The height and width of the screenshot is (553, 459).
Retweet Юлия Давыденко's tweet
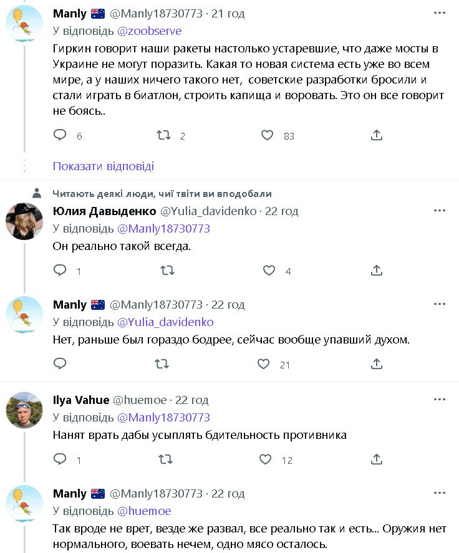point(167,271)
